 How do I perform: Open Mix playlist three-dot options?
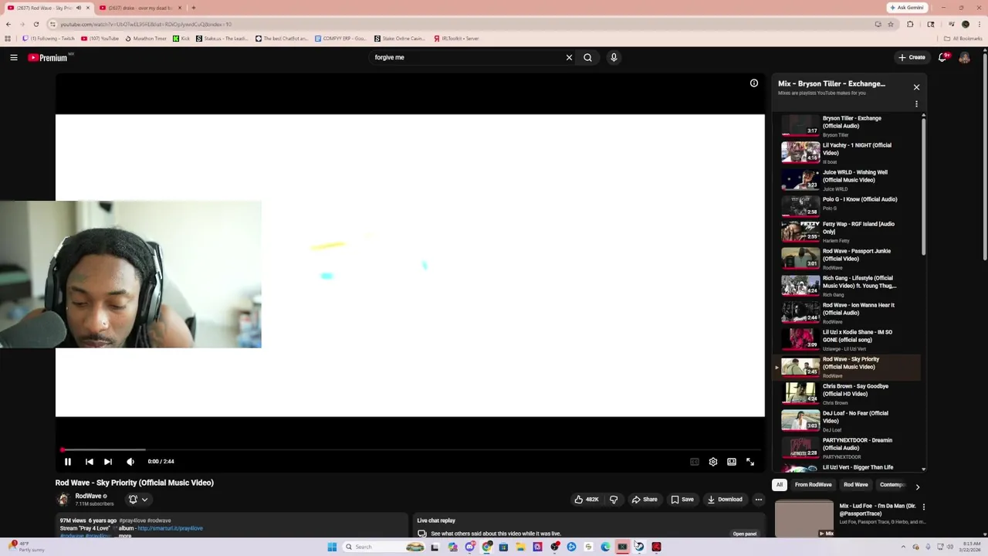click(x=916, y=103)
